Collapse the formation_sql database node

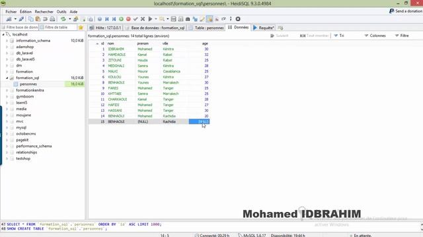(x=7, y=78)
